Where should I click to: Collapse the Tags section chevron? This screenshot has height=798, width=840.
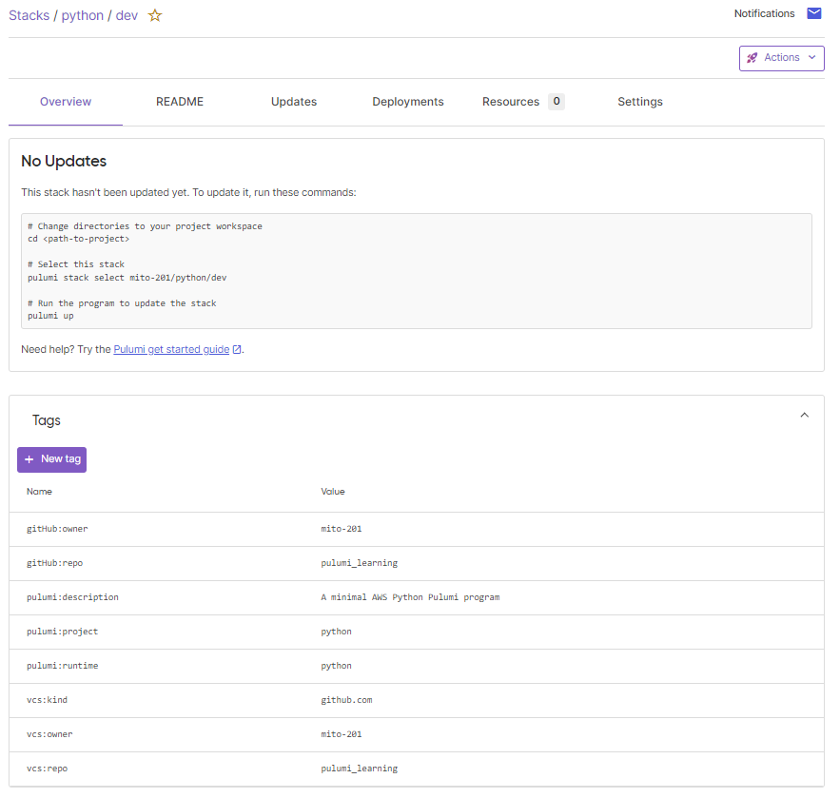804,415
